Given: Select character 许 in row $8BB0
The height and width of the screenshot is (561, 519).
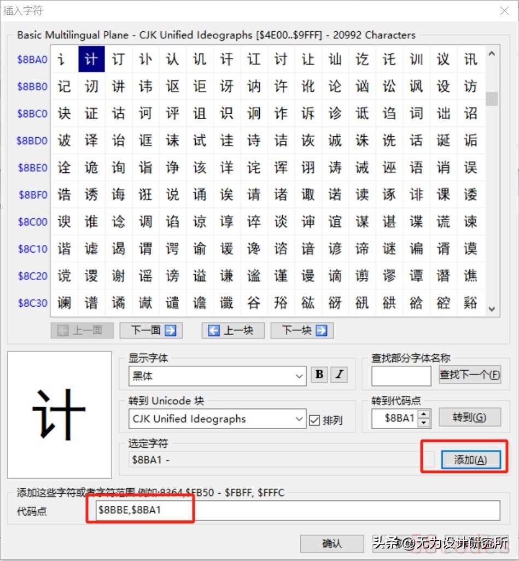Looking at the screenshot, I should [x=281, y=86].
